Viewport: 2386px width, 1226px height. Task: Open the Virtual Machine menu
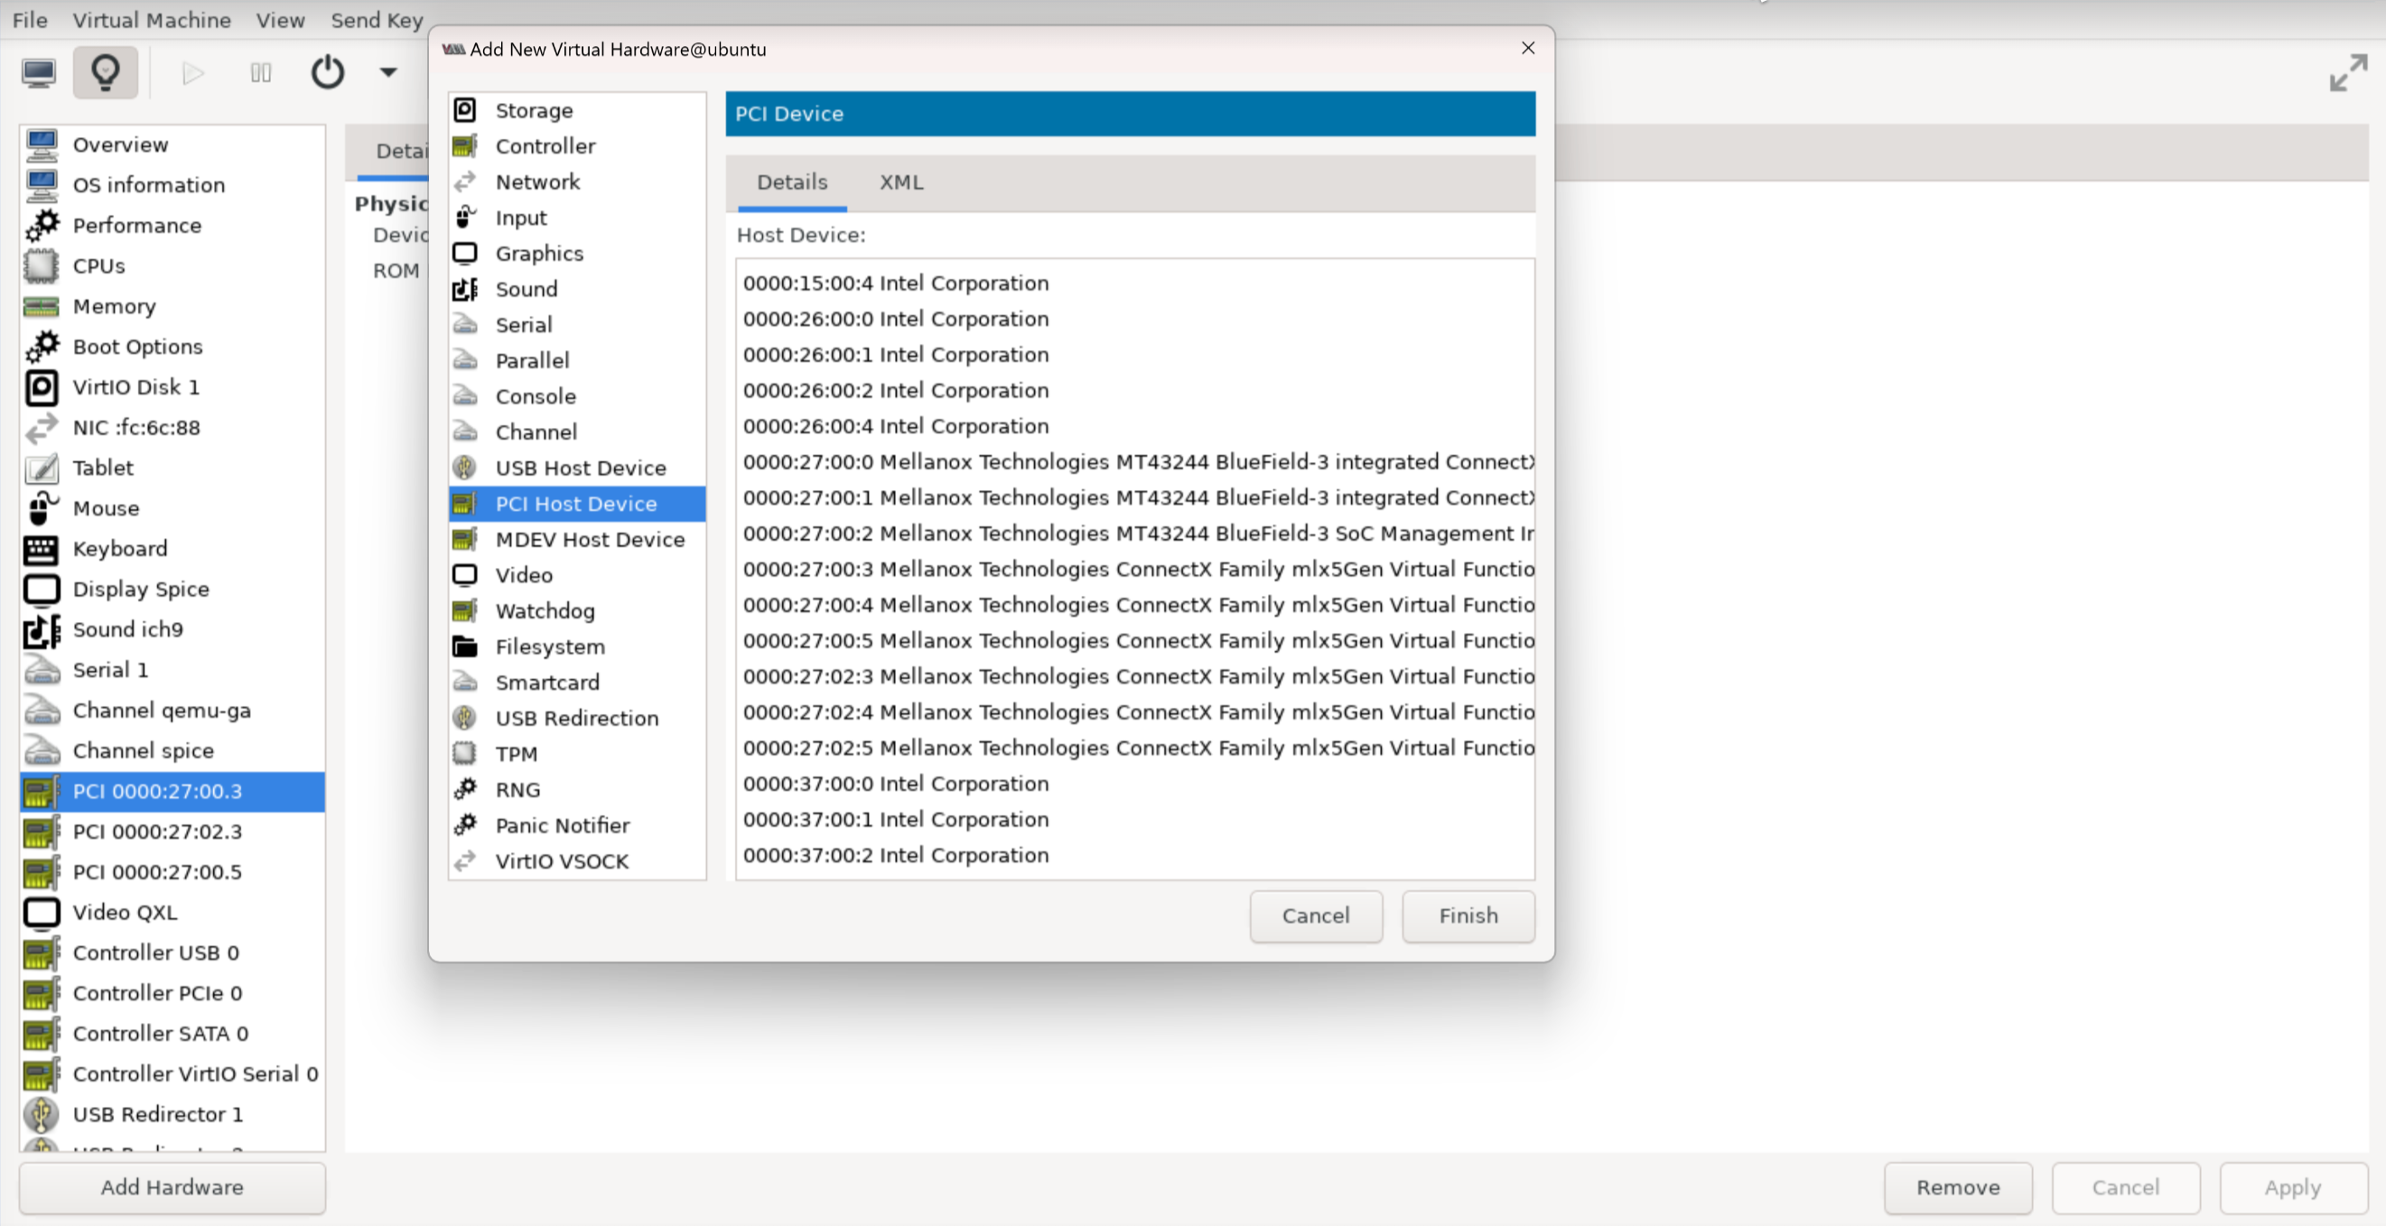(152, 20)
